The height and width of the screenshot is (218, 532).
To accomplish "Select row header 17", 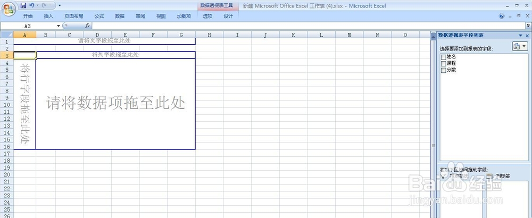I will [x=7, y=153].
